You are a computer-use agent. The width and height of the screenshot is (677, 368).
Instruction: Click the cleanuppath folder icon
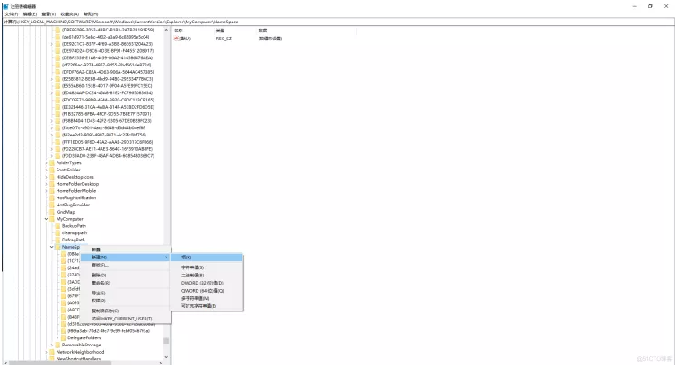click(x=57, y=233)
